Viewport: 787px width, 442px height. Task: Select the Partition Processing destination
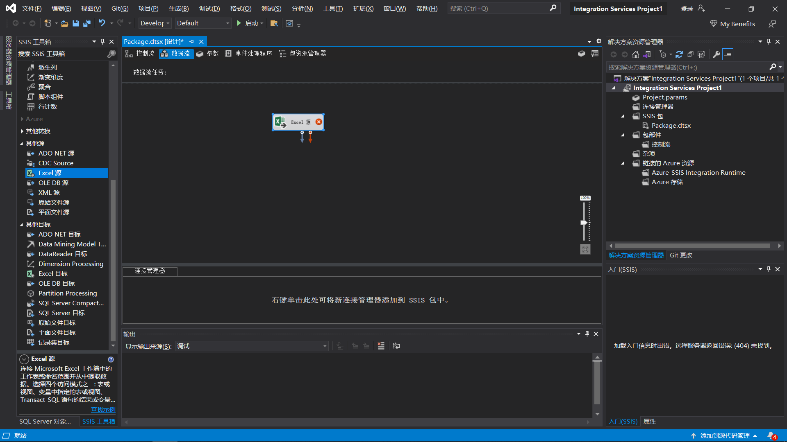pos(67,293)
